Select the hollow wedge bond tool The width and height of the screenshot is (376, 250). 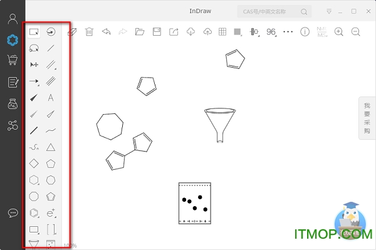pos(51,114)
